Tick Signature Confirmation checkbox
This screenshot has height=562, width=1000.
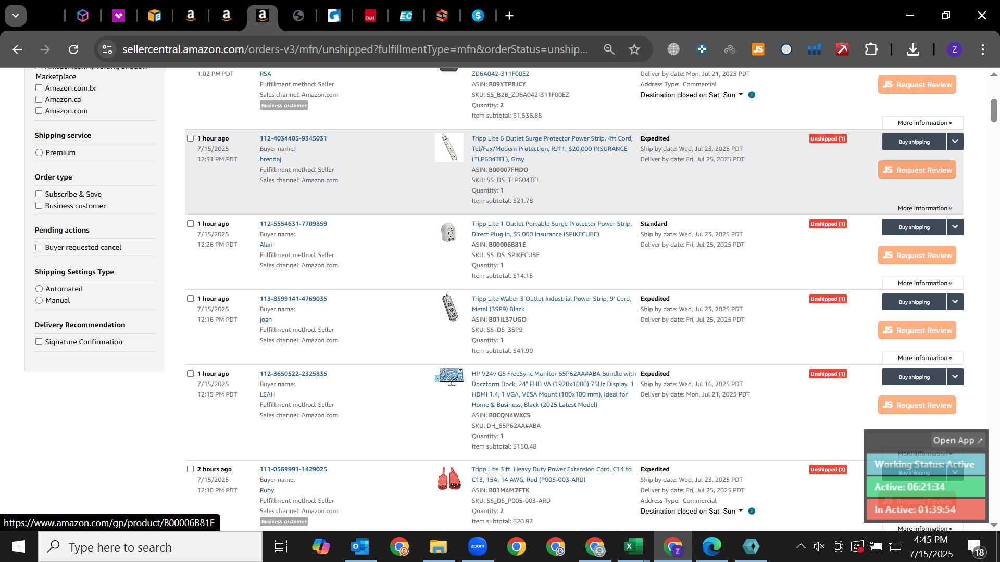(x=39, y=342)
